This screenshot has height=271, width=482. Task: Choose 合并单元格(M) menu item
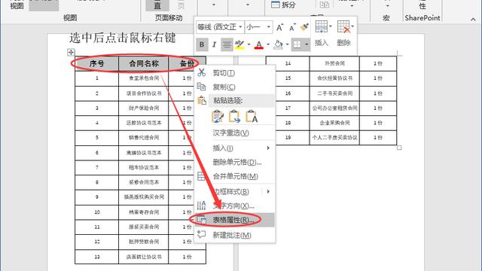pos(234,176)
